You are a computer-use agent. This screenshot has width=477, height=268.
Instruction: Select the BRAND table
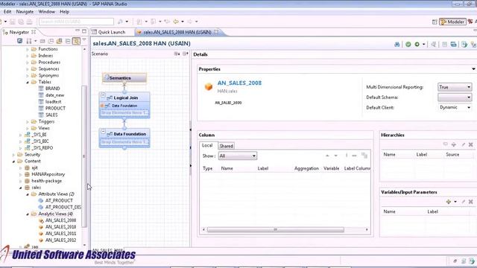click(52, 89)
